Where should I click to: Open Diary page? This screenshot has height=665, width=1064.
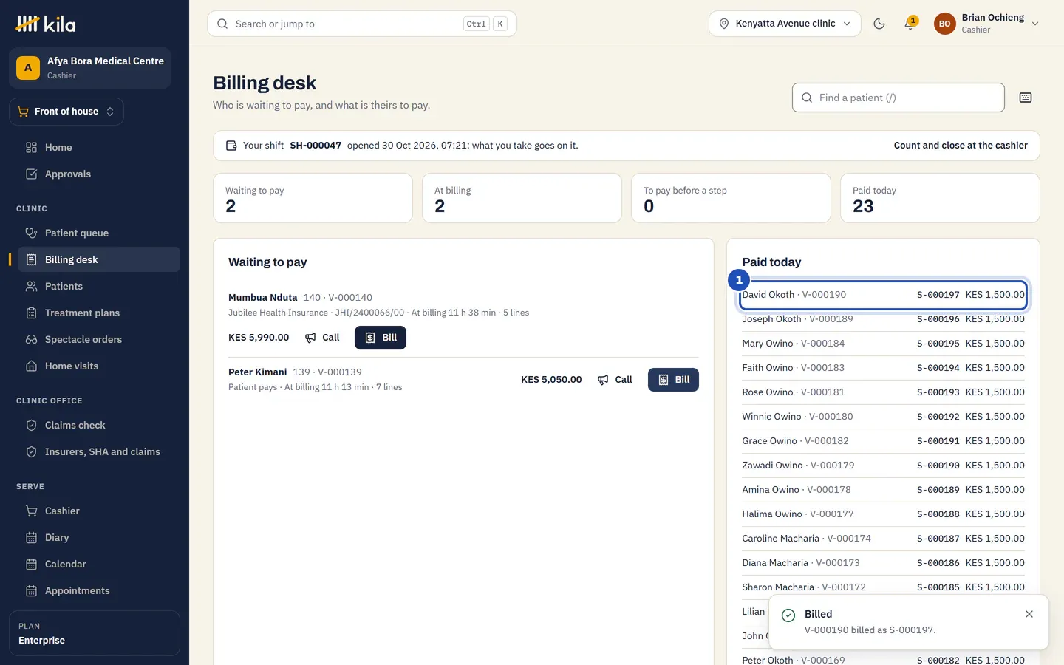[x=98, y=537]
